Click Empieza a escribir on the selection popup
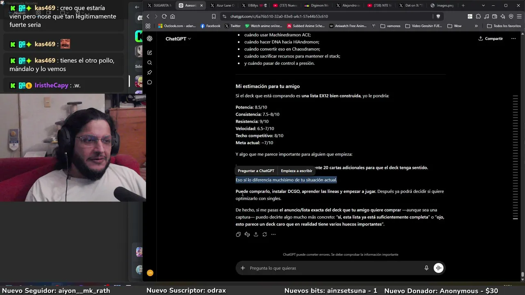 pos(297,171)
